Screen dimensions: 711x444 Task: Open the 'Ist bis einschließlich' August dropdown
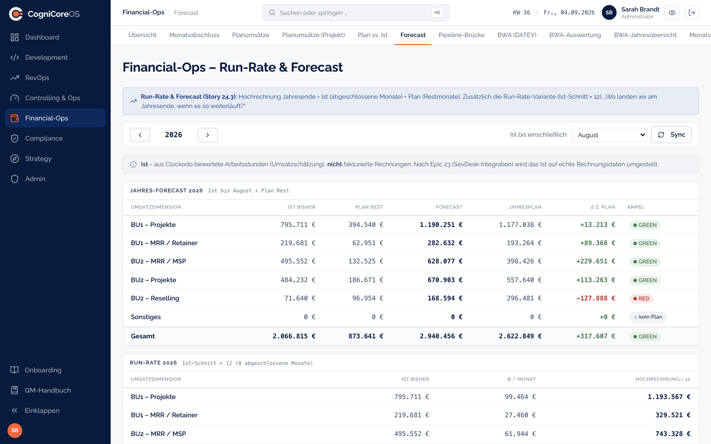click(609, 135)
